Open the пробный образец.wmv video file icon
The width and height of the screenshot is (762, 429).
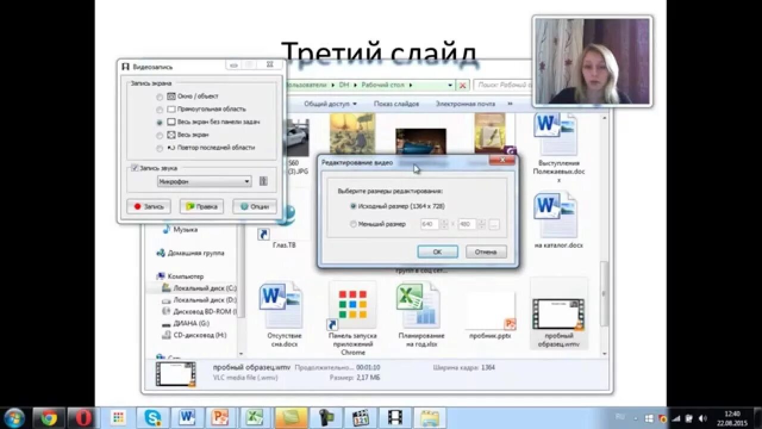pyautogui.click(x=558, y=313)
